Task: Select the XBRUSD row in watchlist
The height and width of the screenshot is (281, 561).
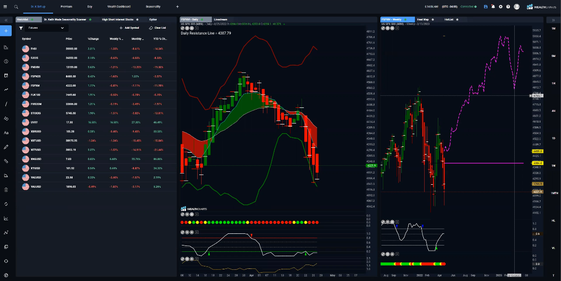Action: click(97, 131)
